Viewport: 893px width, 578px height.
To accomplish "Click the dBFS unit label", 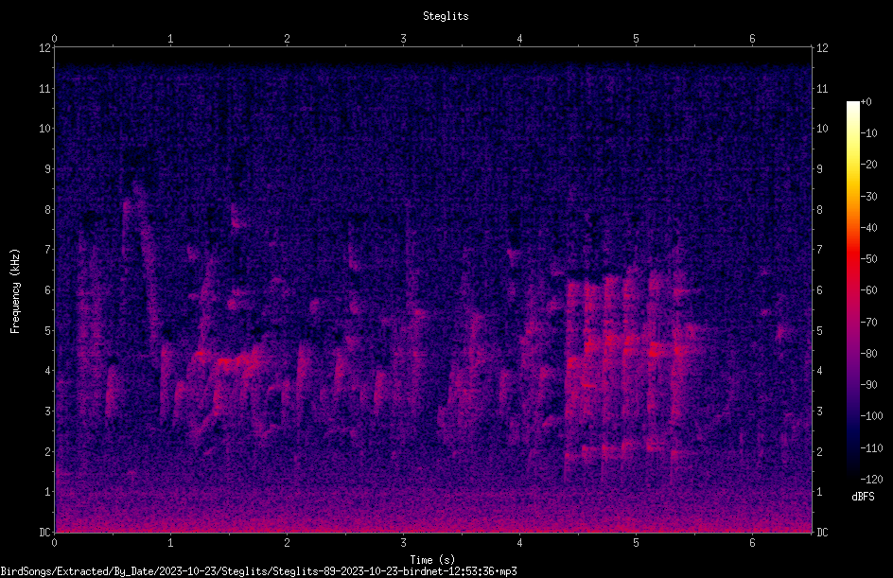I will coord(863,497).
